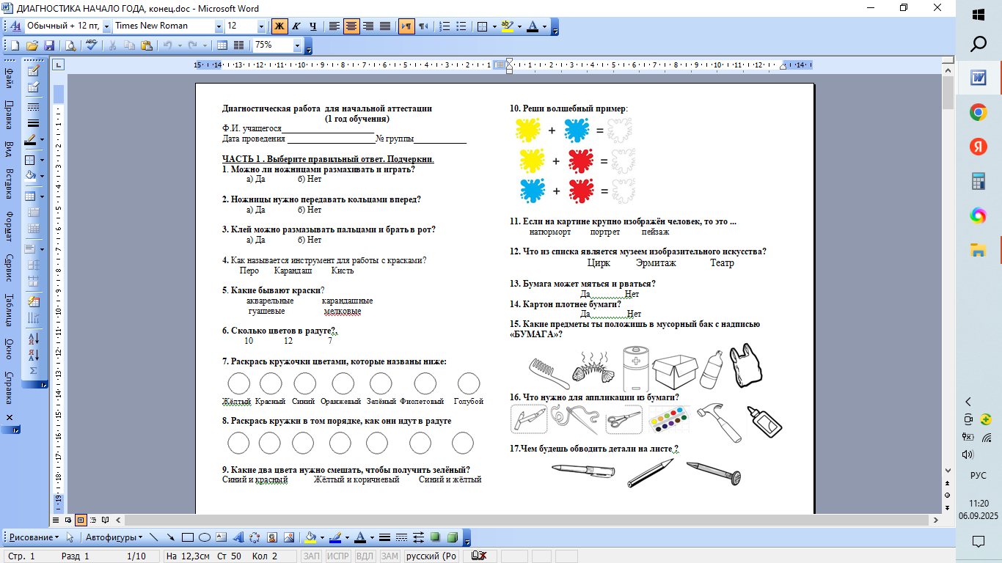Select the Arrow tool in Drawing toolbar
Viewport: 1002px width, 563px height.
click(171, 537)
